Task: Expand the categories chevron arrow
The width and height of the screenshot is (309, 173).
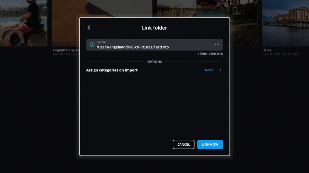Action: (x=220, y=70)
